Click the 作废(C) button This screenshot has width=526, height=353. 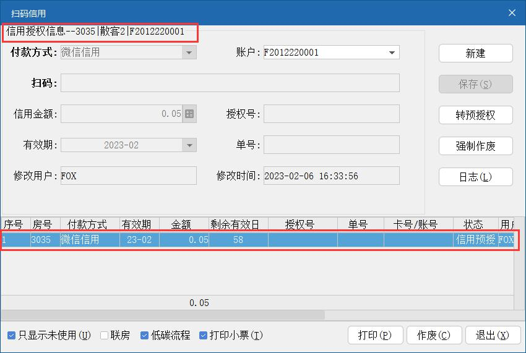tap(434, 335)
